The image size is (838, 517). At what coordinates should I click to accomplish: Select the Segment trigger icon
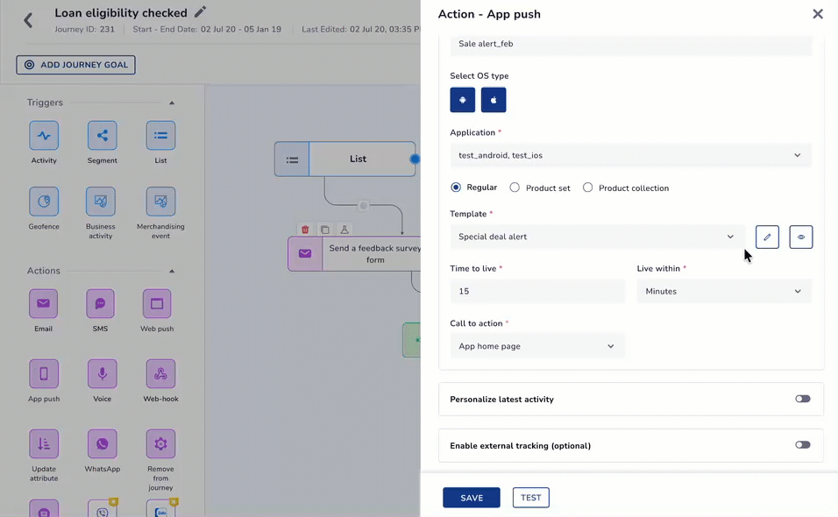[102, 136]
